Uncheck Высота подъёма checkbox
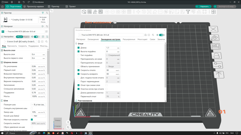Screen dimensions: 241x135 tap(79, 51)
